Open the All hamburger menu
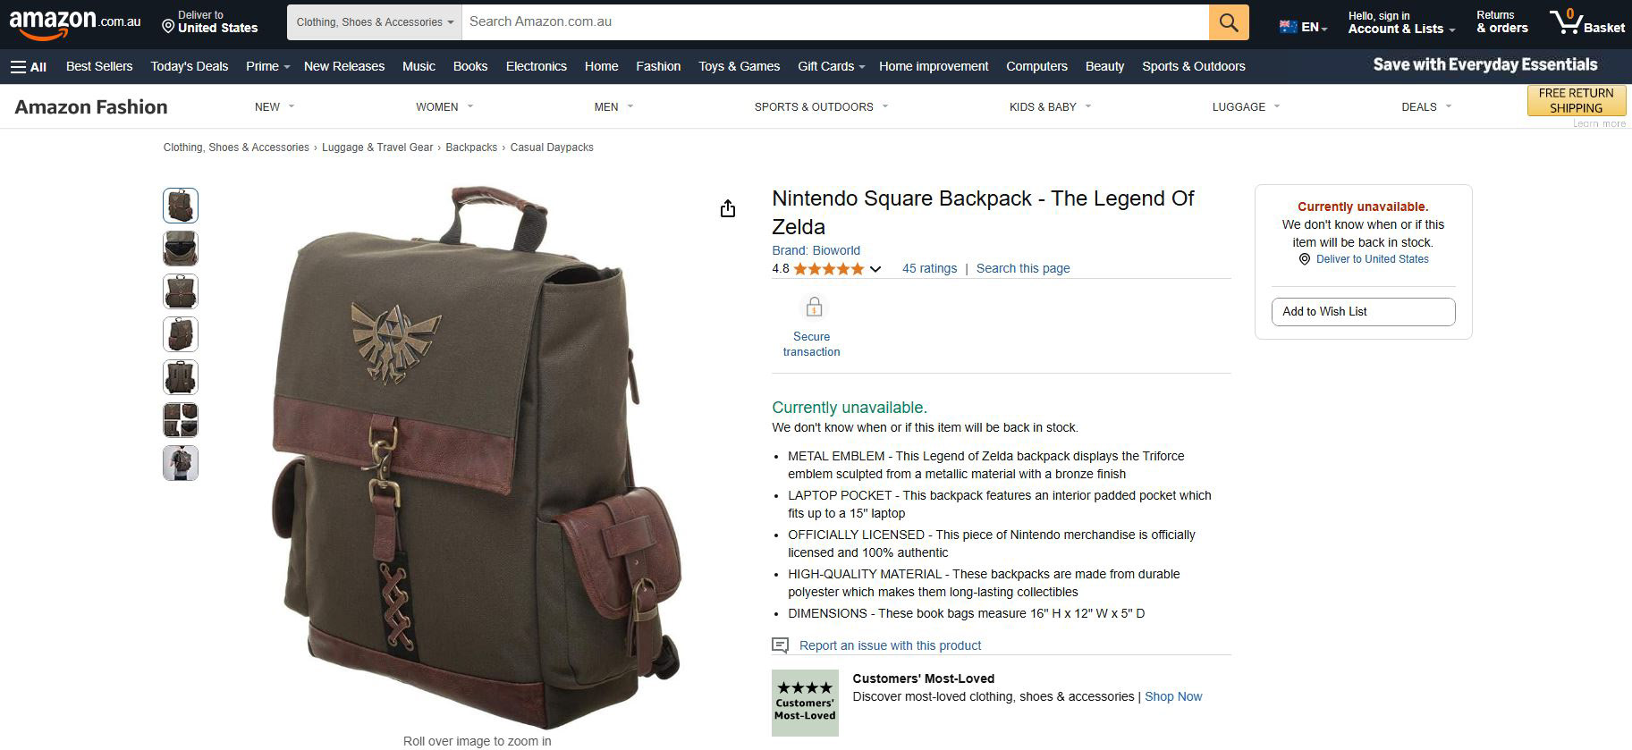 (x=28, y=66)
